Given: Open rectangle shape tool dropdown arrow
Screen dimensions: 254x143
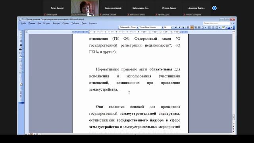Looking at the screenshot, I should 23,53.
